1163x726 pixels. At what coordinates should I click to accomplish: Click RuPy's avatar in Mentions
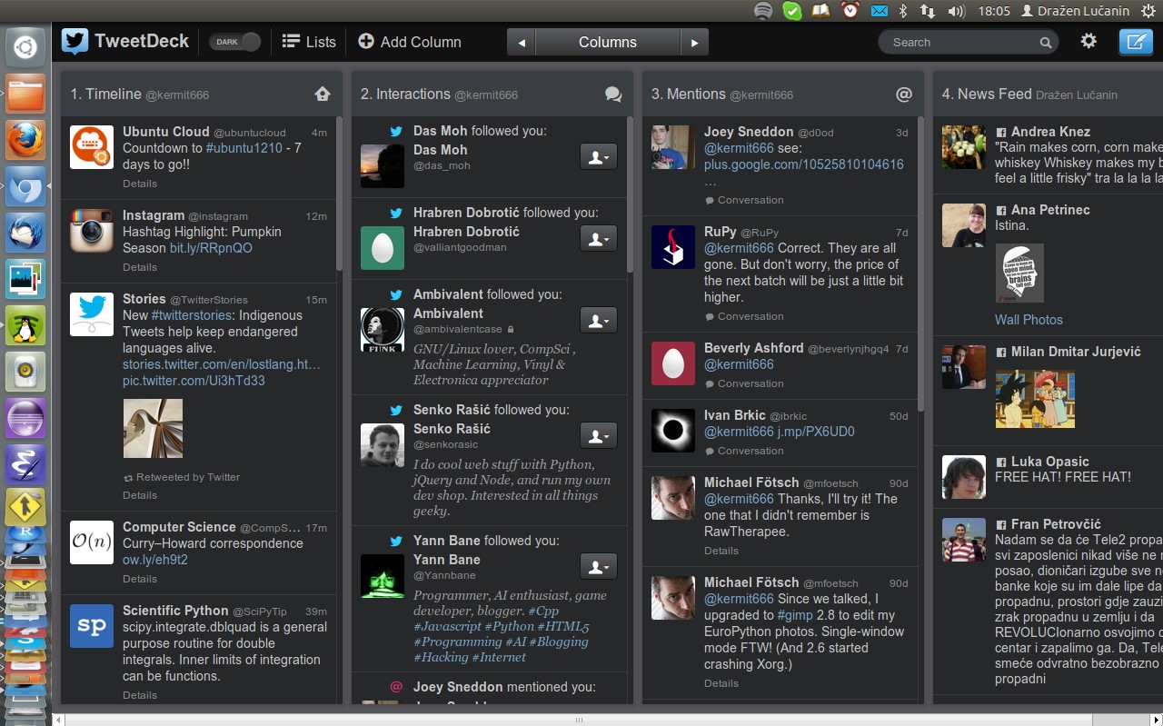(673, 247)
